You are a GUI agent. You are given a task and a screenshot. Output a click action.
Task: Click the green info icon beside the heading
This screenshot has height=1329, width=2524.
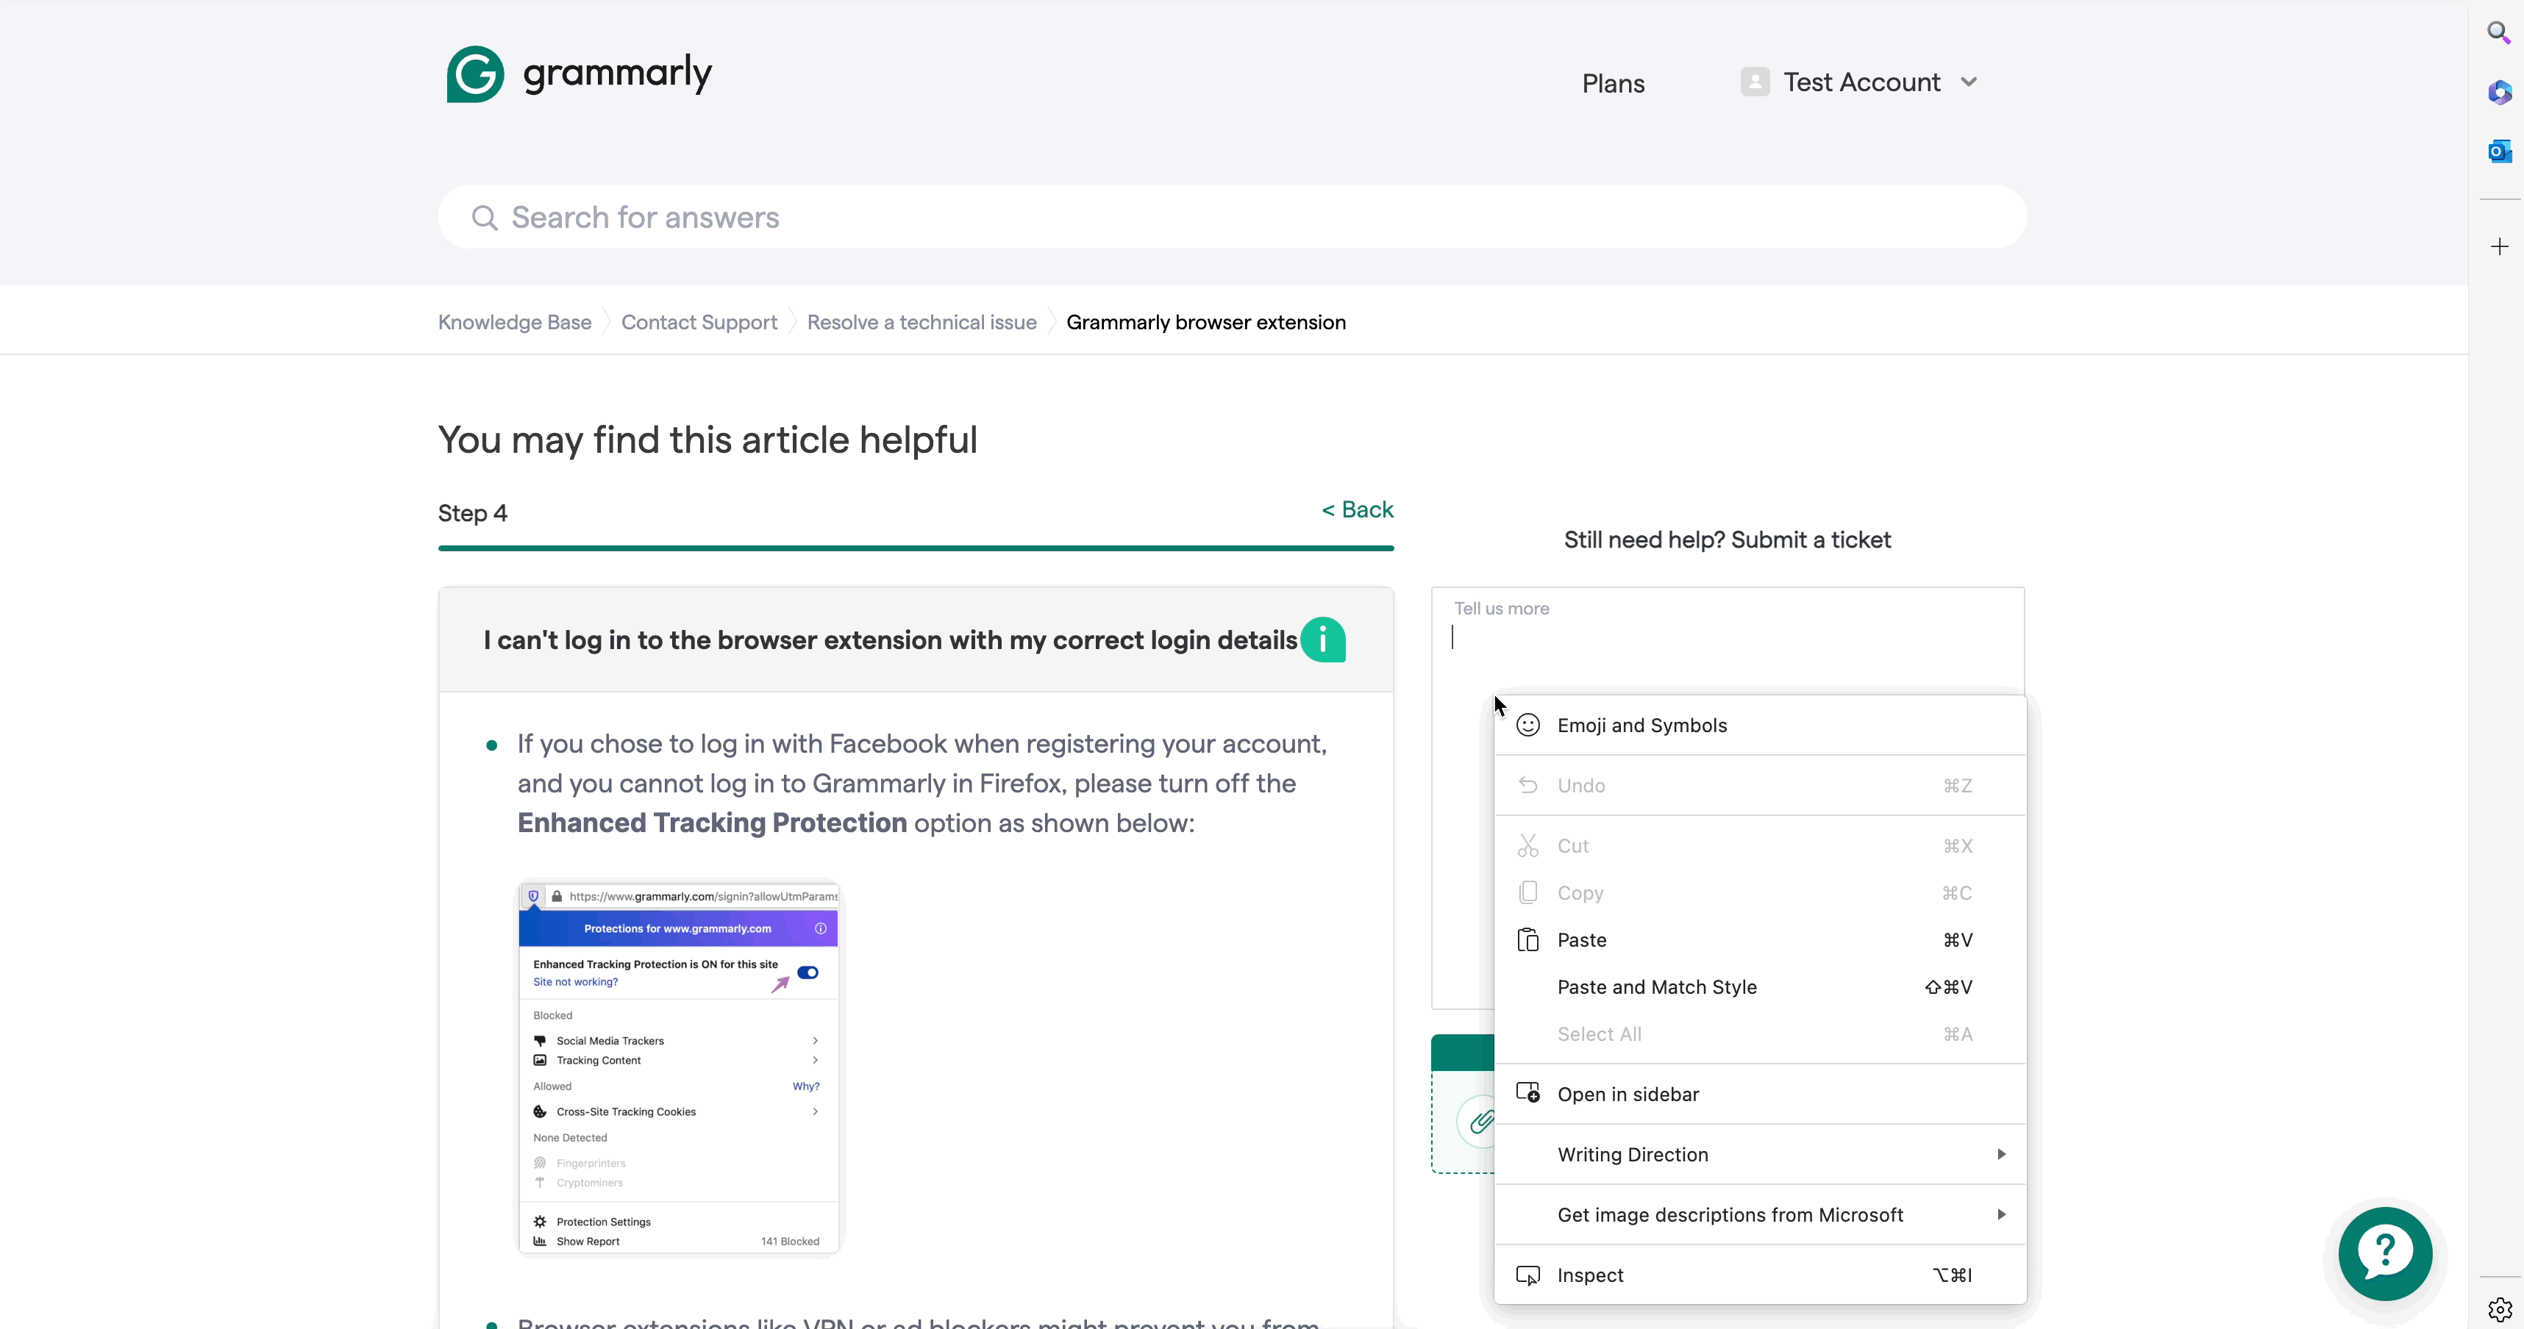1323,640
